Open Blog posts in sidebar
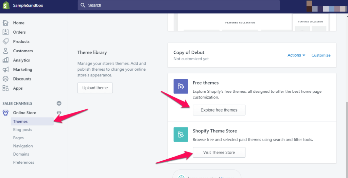This screenshot has width=348, height=178. click(22, 130)
